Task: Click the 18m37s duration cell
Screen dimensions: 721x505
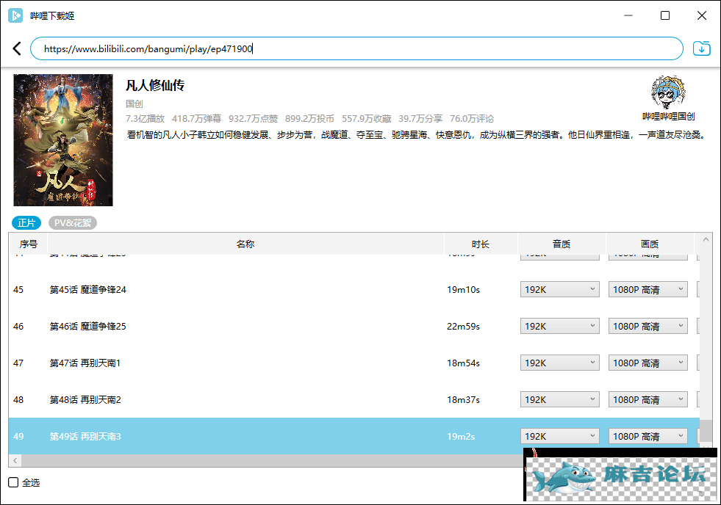Action: pyautogui.click(x=463, y=400)
